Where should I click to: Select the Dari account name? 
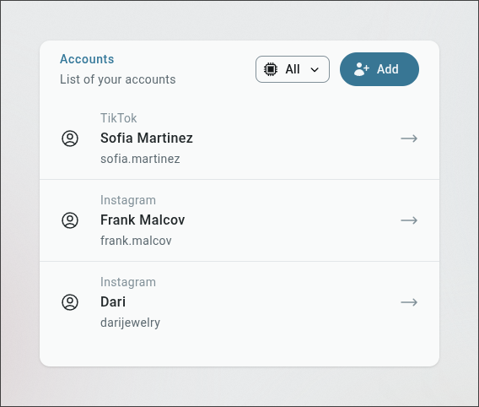(x=113, y=301)
